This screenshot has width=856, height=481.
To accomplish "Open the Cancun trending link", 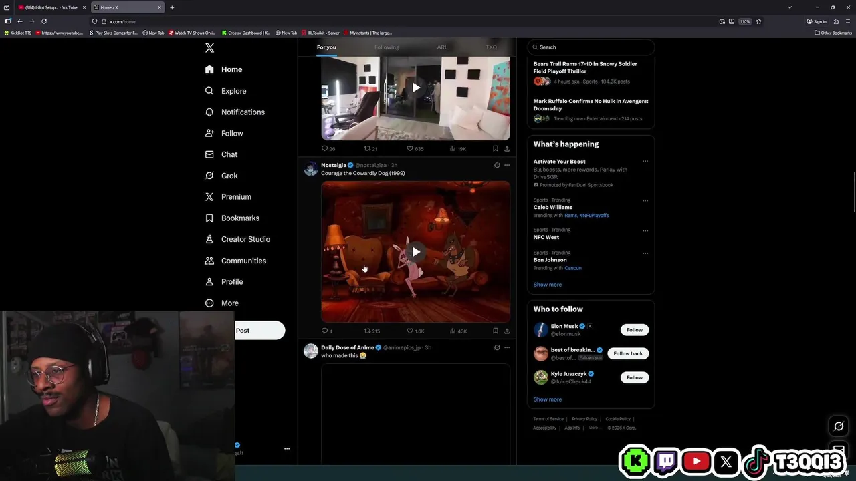I will point(573,268).
